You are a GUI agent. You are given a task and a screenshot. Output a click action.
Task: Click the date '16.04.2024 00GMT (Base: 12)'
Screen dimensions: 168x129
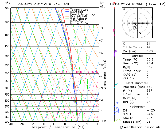[x=138, y=4]
